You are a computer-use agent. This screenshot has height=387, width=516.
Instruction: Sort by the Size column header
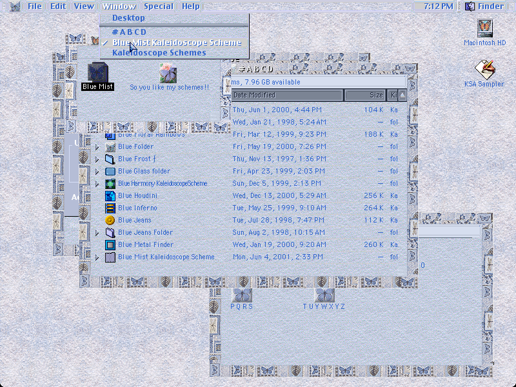[364, 95]
